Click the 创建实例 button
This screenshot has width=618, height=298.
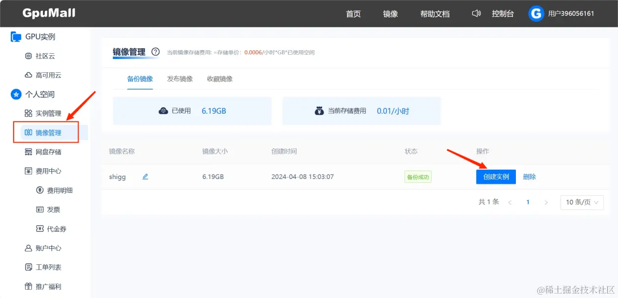pos(496,177)
